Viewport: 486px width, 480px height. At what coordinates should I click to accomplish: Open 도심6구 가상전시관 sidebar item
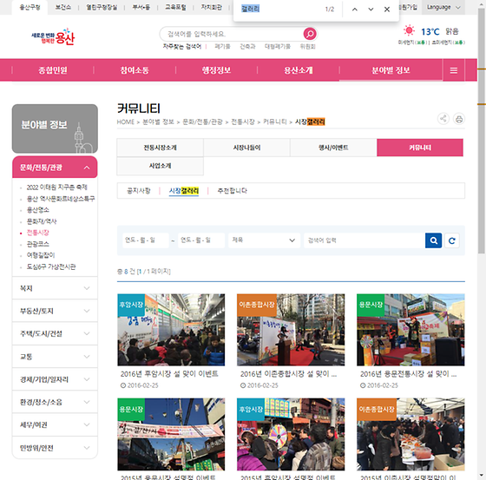(x=51, y=266)
